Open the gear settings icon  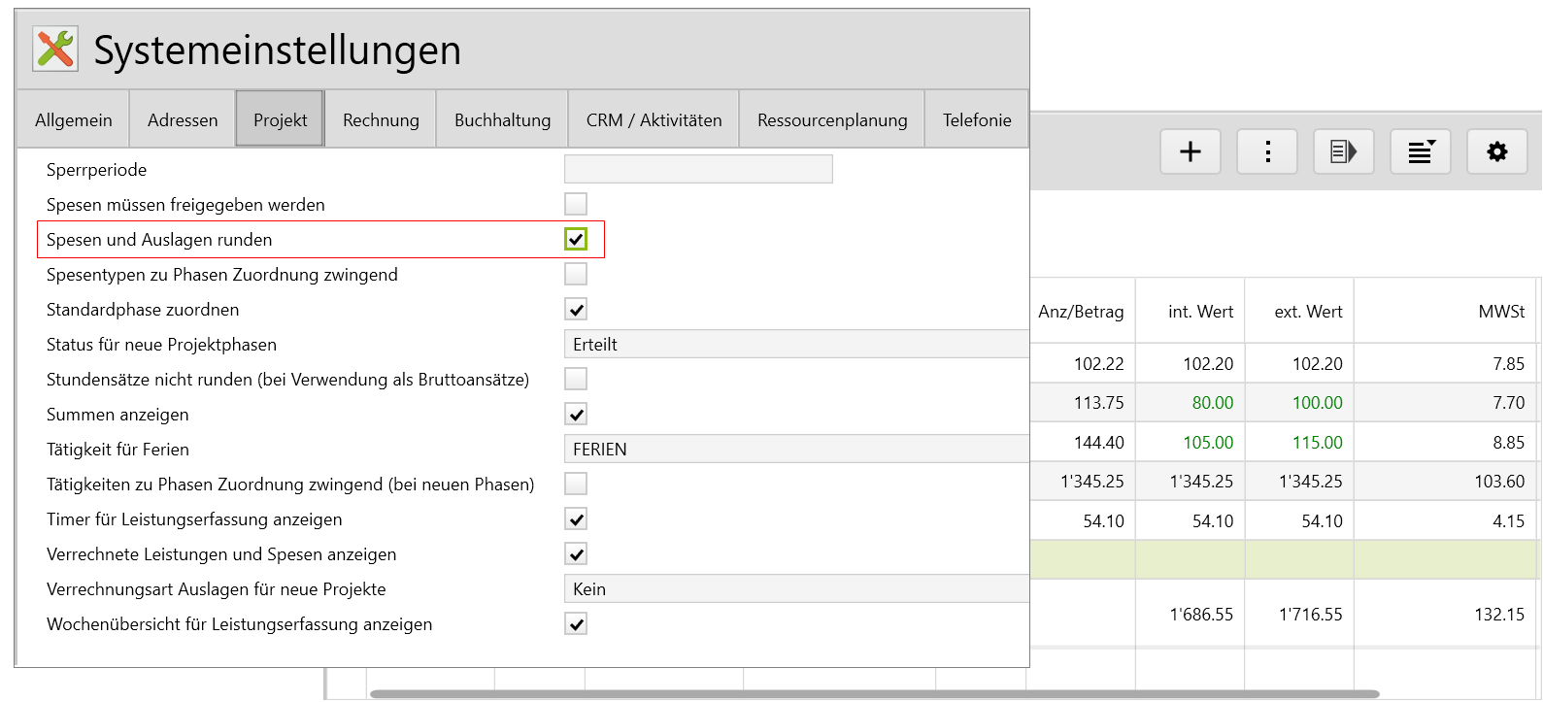(1496, 151)
